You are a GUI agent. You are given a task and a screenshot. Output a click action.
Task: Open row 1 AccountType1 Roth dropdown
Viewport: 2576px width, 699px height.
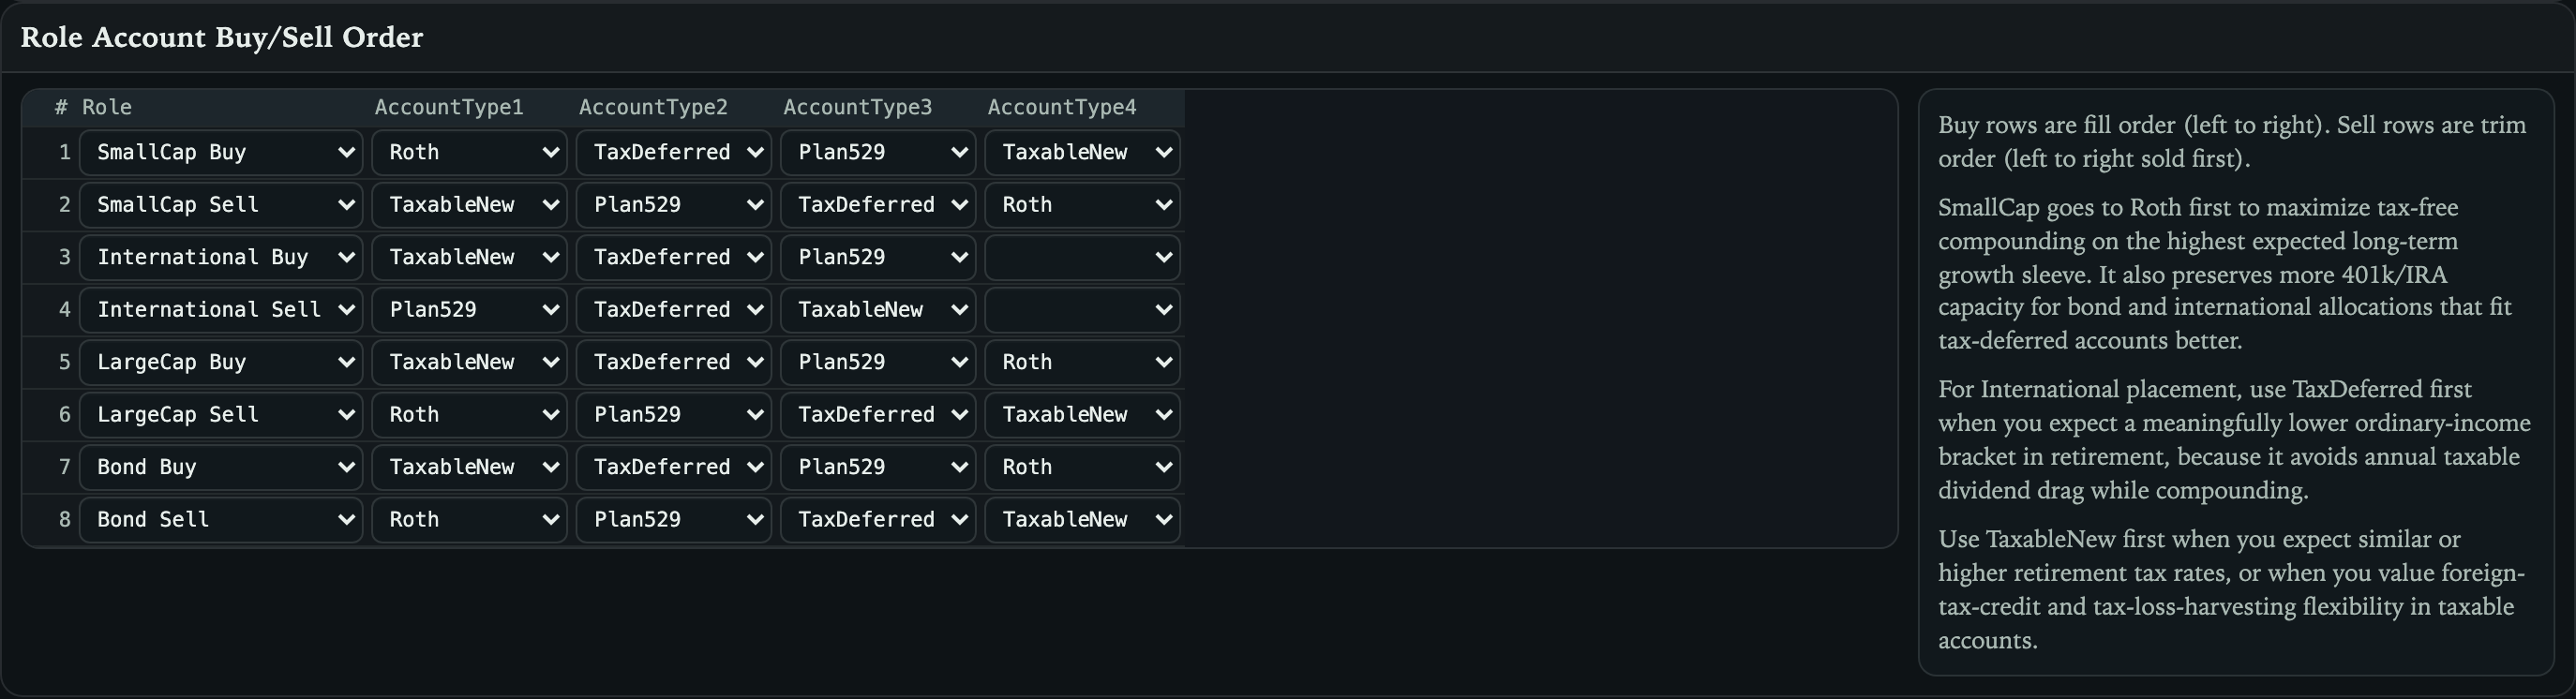469,153
